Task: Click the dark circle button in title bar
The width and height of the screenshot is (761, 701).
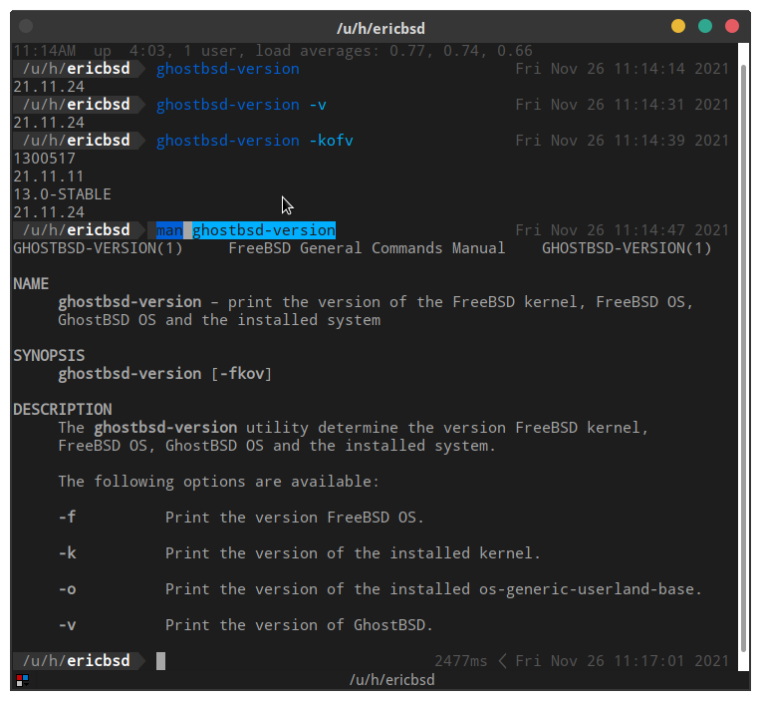Action: pos(26,26)
